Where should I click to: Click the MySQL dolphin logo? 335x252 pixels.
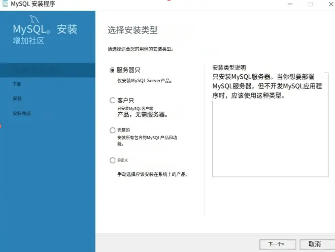pos(34,19)
